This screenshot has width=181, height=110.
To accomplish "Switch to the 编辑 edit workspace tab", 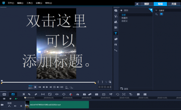I will (x=160, y=4).
